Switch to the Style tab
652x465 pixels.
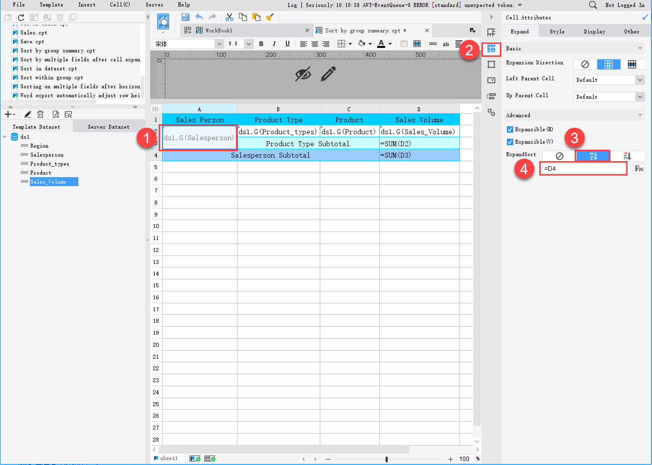click(557, 31)
